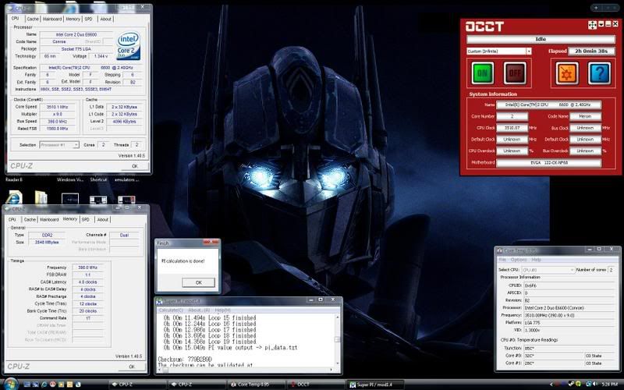Click the Frequency 390.0 MHz memory value
The width and height of the screenshot is (624, 390).
point(88,268)
